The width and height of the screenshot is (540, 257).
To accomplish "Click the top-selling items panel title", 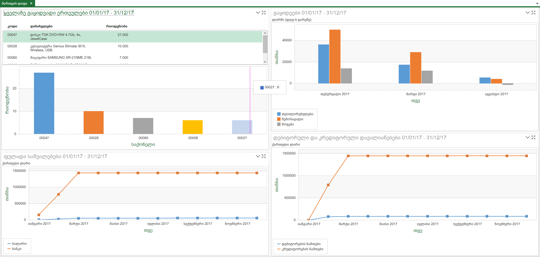I will click(68, 13).
